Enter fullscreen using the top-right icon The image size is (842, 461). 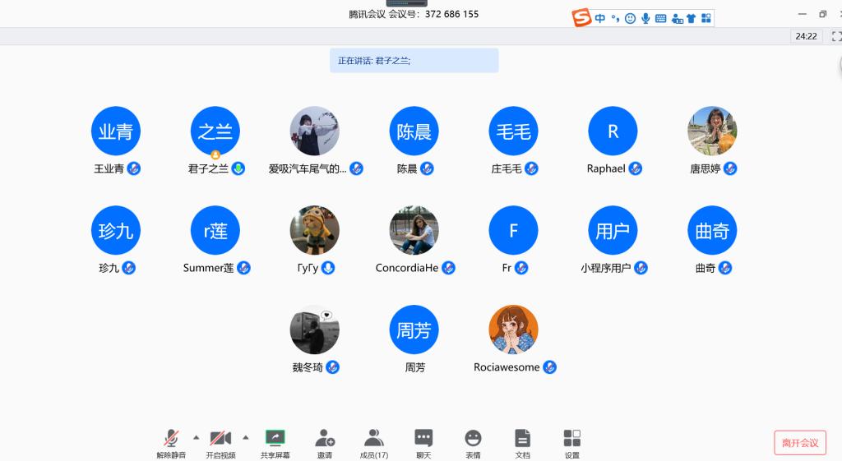[x=836, y=36]
